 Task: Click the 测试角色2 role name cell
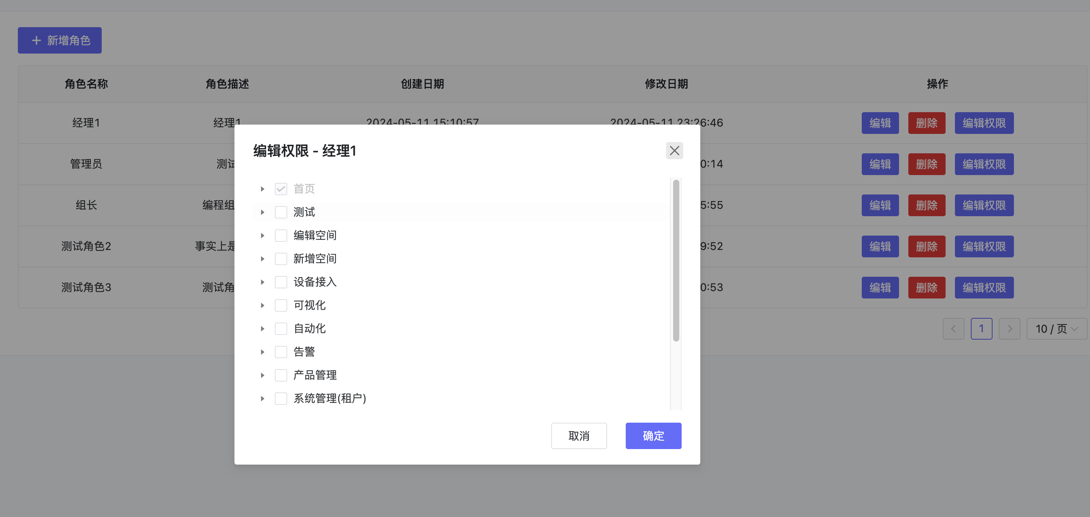point(86,246)
